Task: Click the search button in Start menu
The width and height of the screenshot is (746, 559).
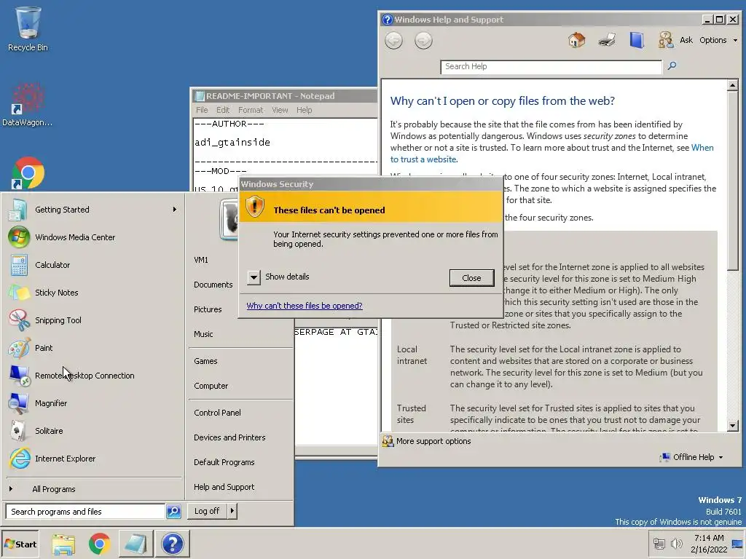Action: (173, 512)
